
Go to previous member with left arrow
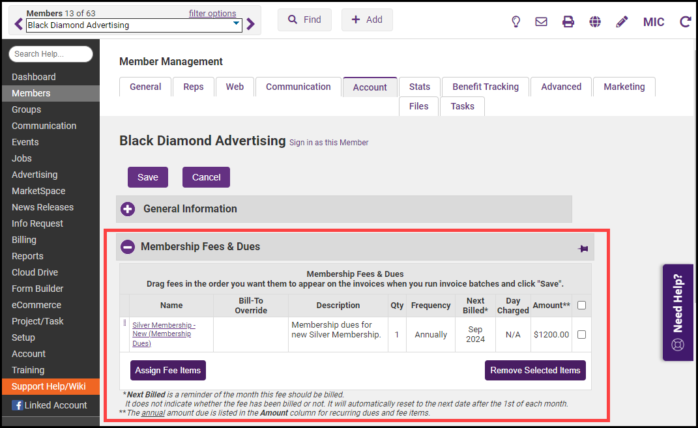[18, 25]
